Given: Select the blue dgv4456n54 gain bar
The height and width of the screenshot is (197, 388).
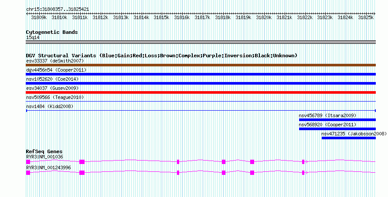Looking at the screenshot, I should [x=201, y=74].
